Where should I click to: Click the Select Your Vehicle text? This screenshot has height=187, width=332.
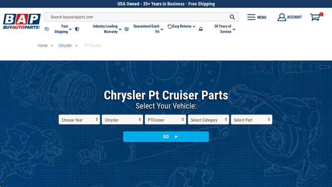tap(166, 106)
